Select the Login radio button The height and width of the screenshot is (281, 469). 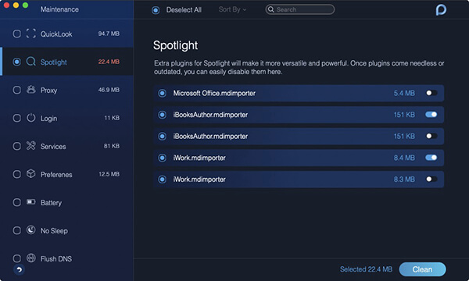click(x=16, y=118)
